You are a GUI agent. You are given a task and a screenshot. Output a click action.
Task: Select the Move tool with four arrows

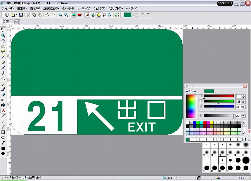pos(3,41)
